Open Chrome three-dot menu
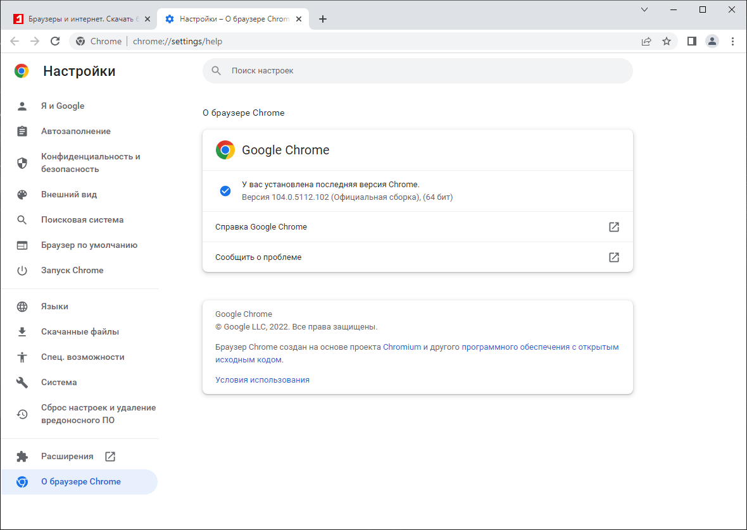747x530 pixels. point(733,41)
